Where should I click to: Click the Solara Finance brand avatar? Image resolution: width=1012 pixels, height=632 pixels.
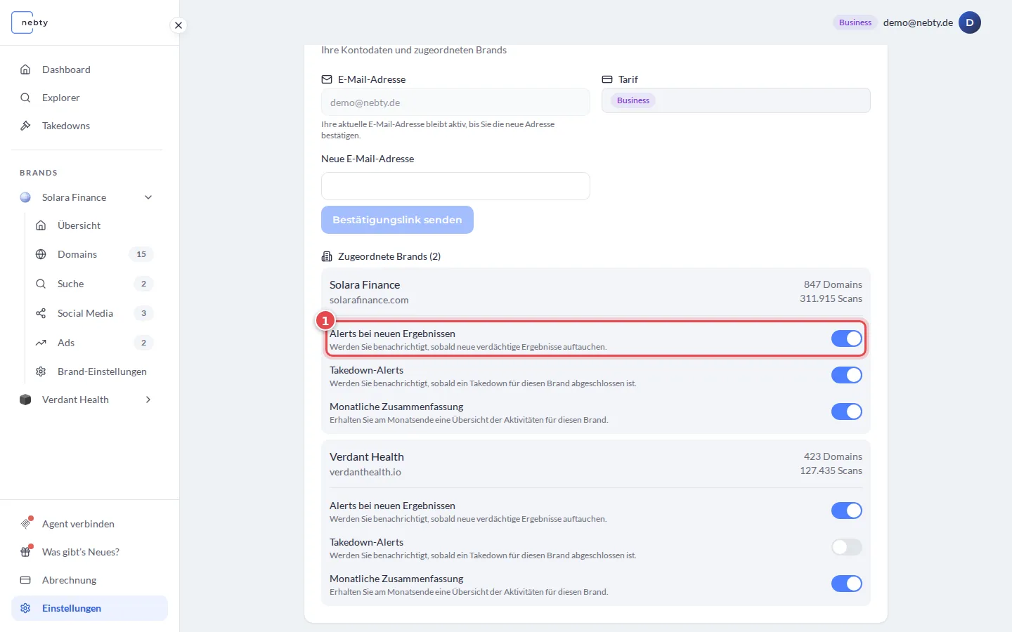pos(25,197)
